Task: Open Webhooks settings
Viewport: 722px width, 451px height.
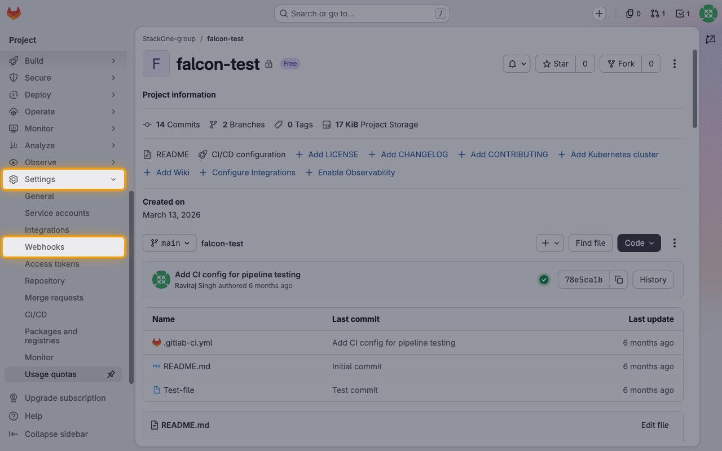Action: coord(63,247)
